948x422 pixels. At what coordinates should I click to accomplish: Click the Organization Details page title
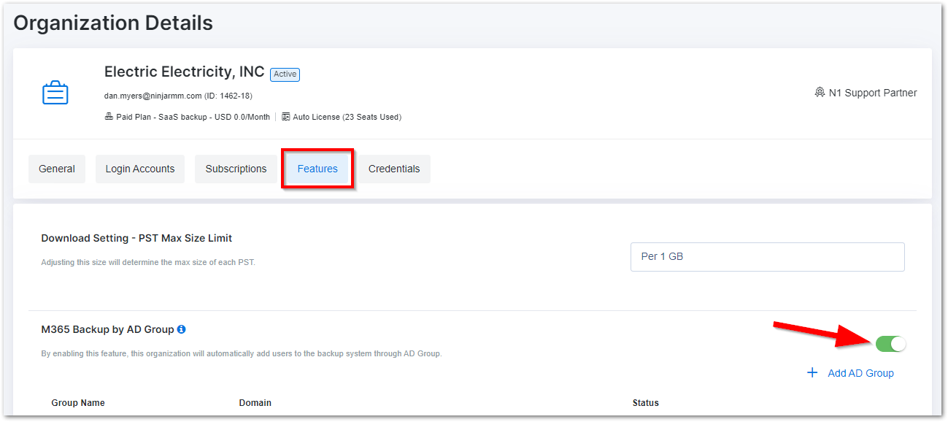[x=112, y=23]
